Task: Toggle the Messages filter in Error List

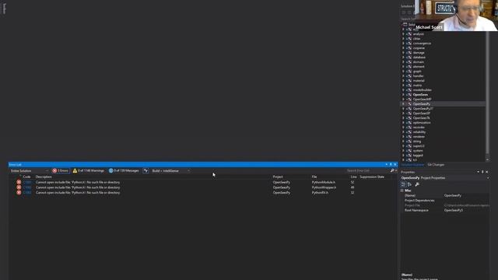Action: (x=124, y=171)
